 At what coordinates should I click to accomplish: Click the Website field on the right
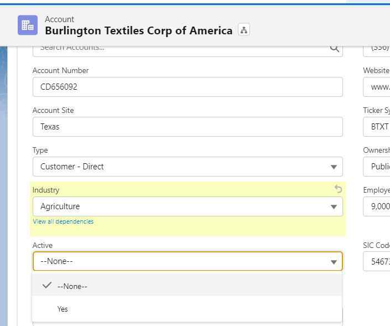[x=377, y=87]
